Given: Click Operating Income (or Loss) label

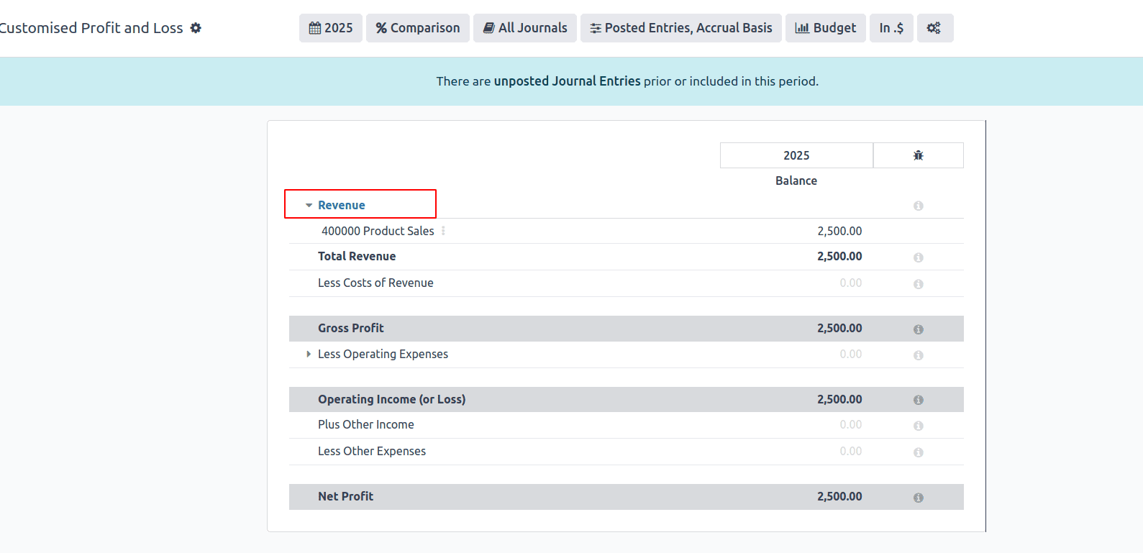Looking at the screenshot, I should coord(392,399).
